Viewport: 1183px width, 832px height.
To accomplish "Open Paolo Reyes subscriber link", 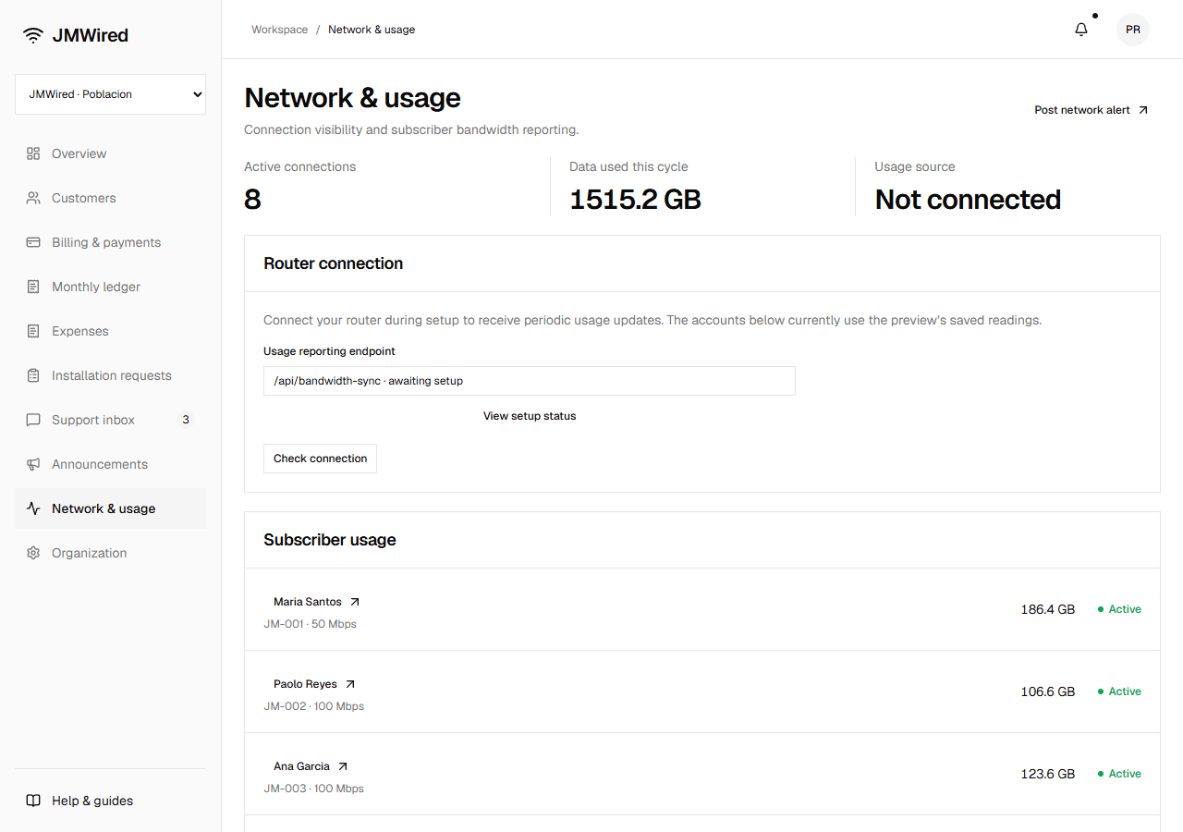I will (314, 684).
